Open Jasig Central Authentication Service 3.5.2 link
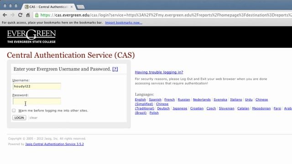Screen dimensions: 292x164 coord(54,144)
